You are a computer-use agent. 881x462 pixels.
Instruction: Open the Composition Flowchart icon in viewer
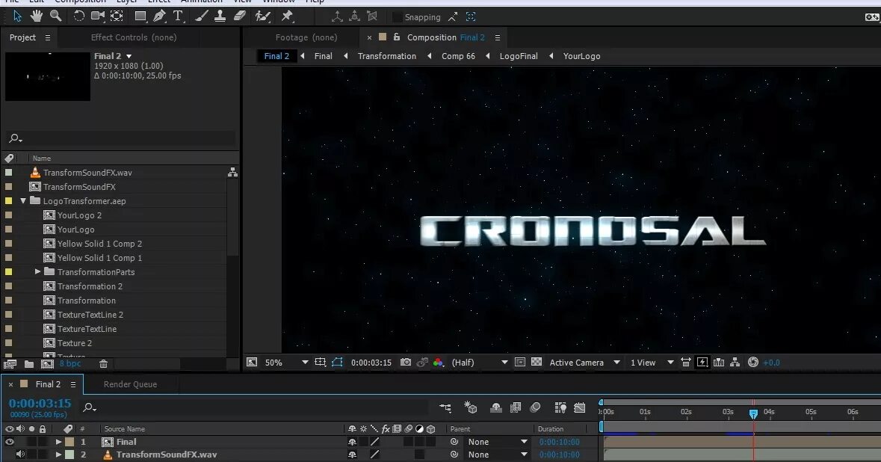tap(735, 363)
